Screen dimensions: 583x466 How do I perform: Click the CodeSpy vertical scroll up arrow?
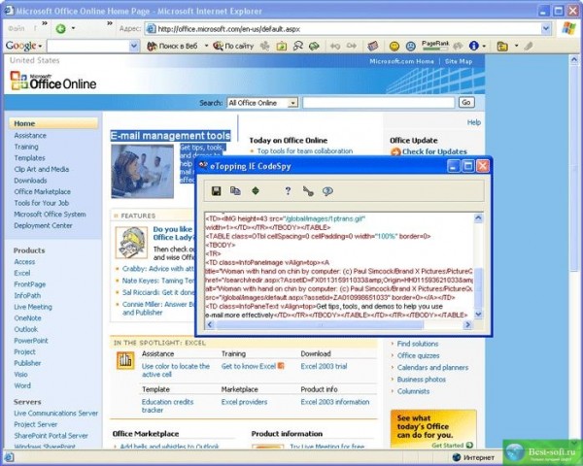click(x=478, y=218)
